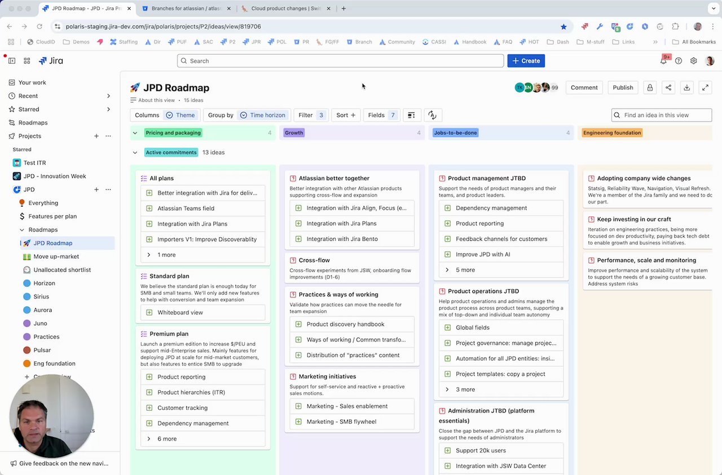This screenshot has height=475, width=722.
Task: Open the Chrome extensions puzzle icon
Action: coord(675,26)
